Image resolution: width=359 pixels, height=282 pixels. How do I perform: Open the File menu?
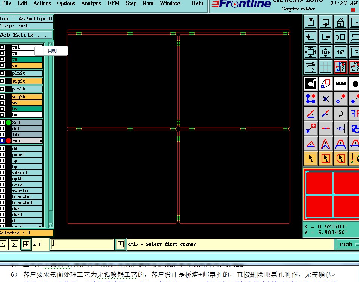tap(7, 3)
